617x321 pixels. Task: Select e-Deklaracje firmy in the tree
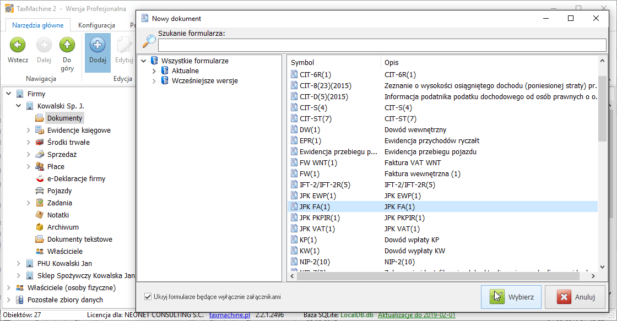(75, 179)
